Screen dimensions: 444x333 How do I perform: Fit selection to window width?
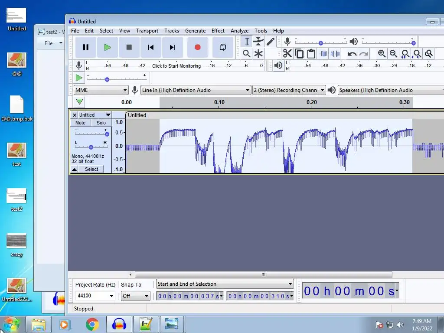point(405,53)
